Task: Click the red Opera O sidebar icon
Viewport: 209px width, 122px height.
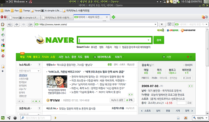Action: point(3,56)
